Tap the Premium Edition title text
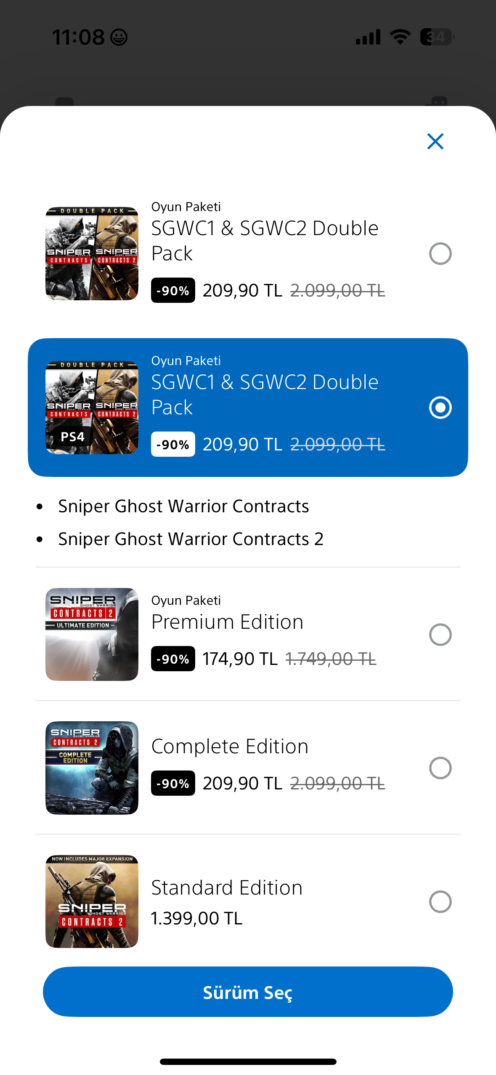496x1075 pixels. pos(227,622)
